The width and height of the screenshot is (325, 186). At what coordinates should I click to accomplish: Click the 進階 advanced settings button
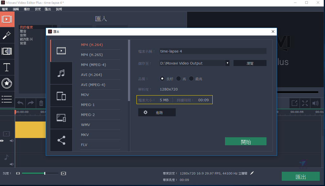pyautogui.click(x=157, y=112)
